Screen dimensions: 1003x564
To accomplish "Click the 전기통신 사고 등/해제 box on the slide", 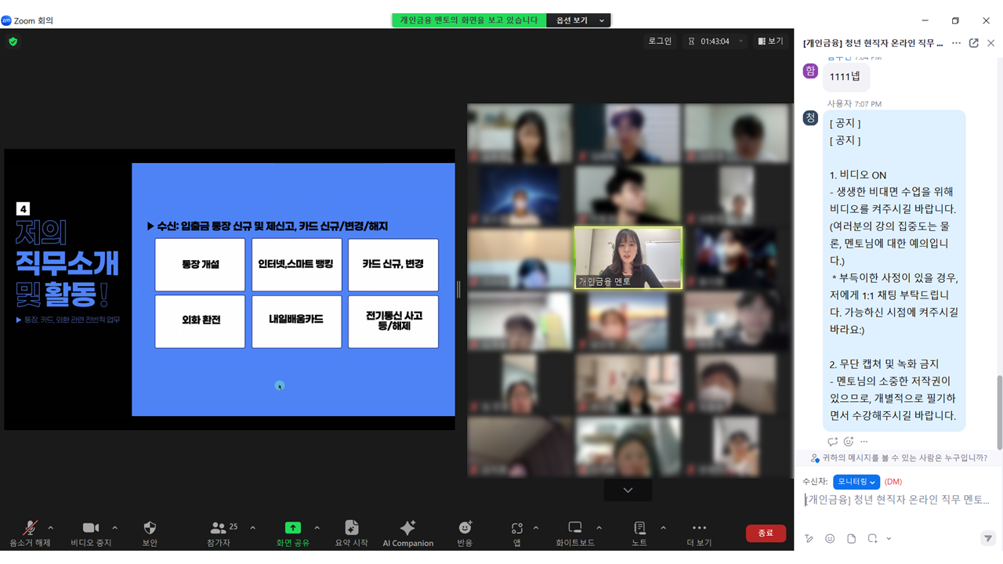I will coord(393,321).
